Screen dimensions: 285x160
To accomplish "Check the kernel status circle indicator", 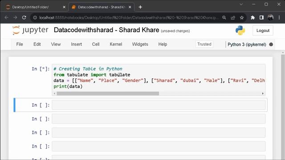I will (x=271, y=44).
